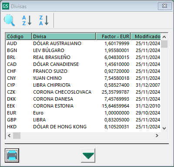This screenshot has height=167, width=174.
Task: Select the CYP code cell
Action: [x=11, y=85]
